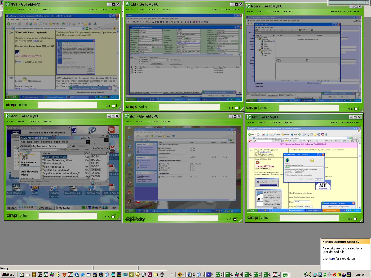The height and width of the screenshot is (278, 371).
Task: Click 'here' link in Norton Internet Security alert
Action: [332, 259]
